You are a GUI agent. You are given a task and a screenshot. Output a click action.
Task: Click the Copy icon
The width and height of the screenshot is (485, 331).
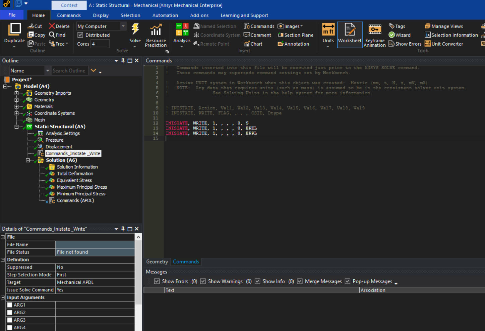click(x=31, y=35)
